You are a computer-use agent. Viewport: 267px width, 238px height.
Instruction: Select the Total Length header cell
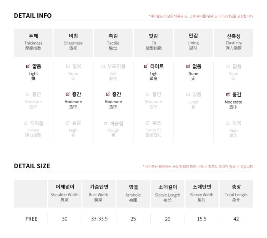236,193
